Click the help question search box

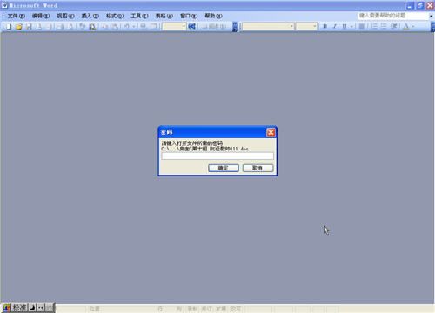[393, 16]
